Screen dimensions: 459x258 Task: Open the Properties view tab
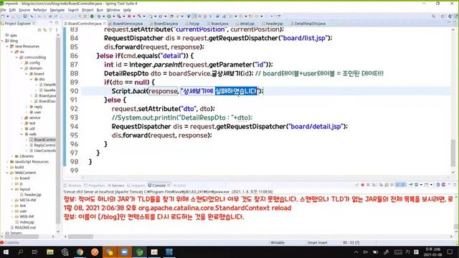94,186
